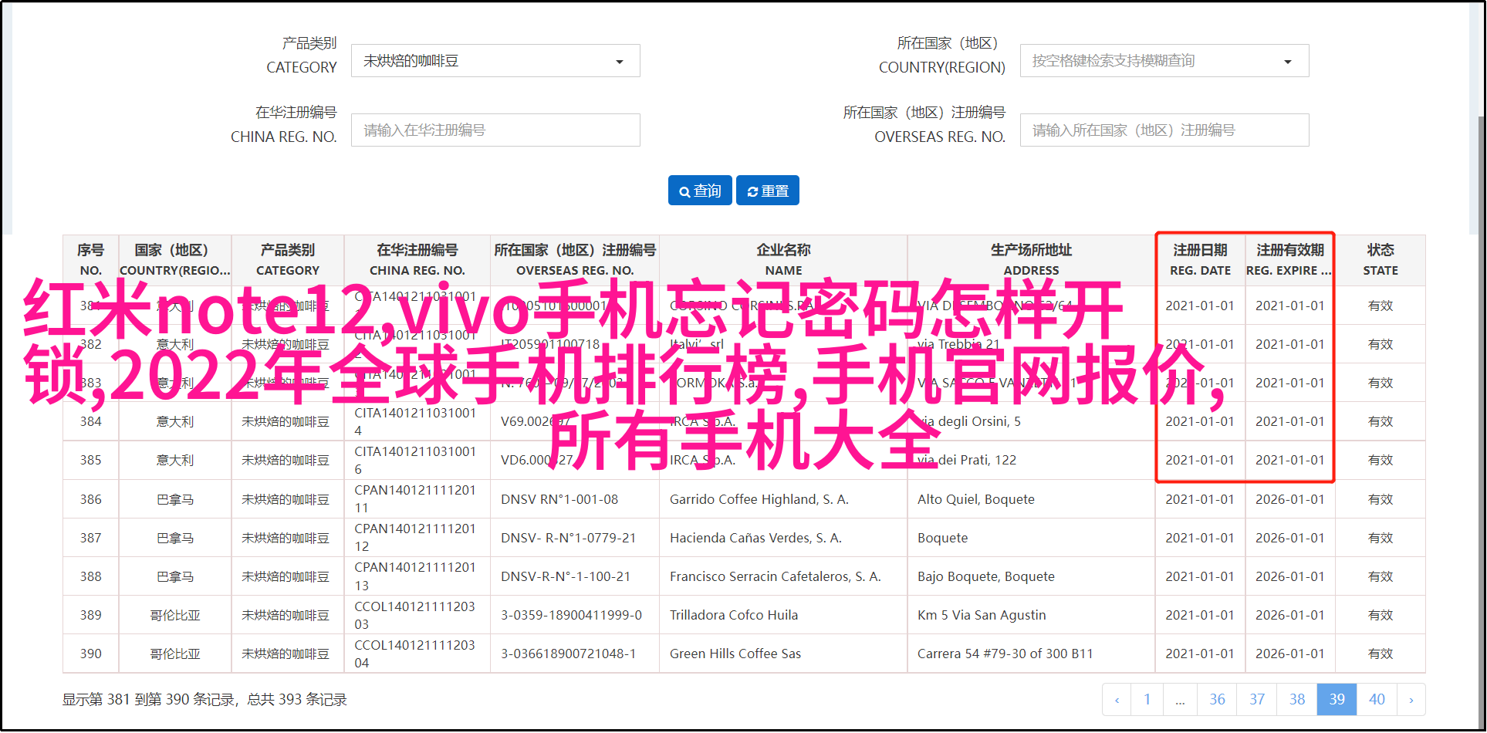Click address Carrera 54 #79-30 of 300 B11
Viewport: 1487px width, 733px height.
(x=1005, y=654)
